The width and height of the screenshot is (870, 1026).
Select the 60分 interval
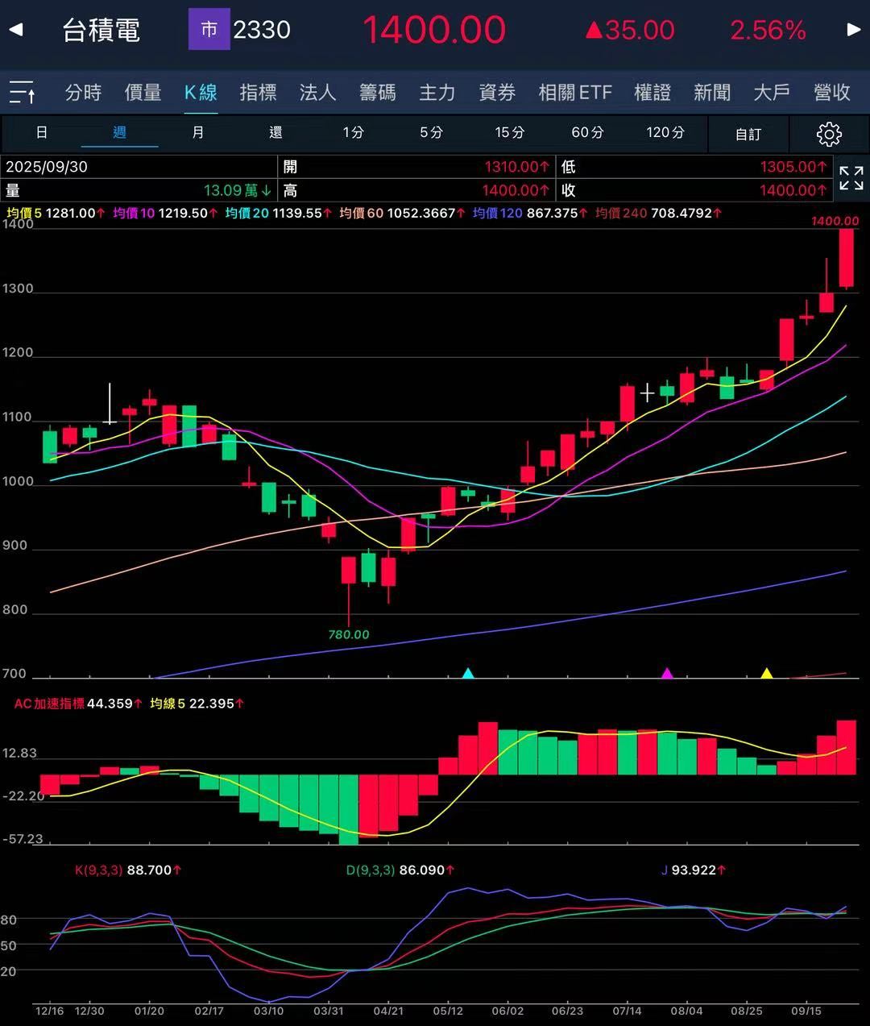pos(588,132)
